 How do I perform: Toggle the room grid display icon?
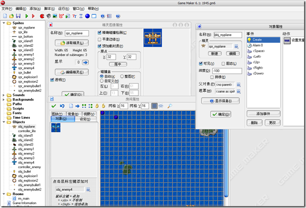(155, 106)
